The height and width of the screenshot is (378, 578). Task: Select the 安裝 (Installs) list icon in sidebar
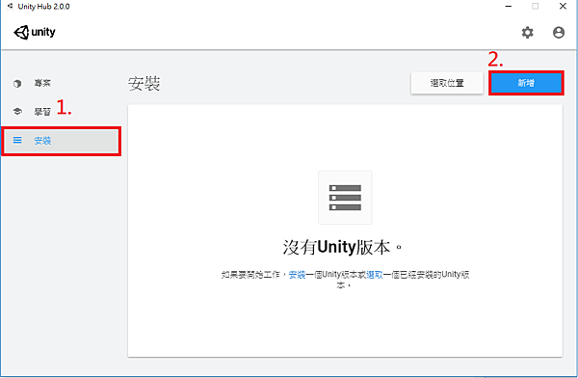click(x=17, y=140)
